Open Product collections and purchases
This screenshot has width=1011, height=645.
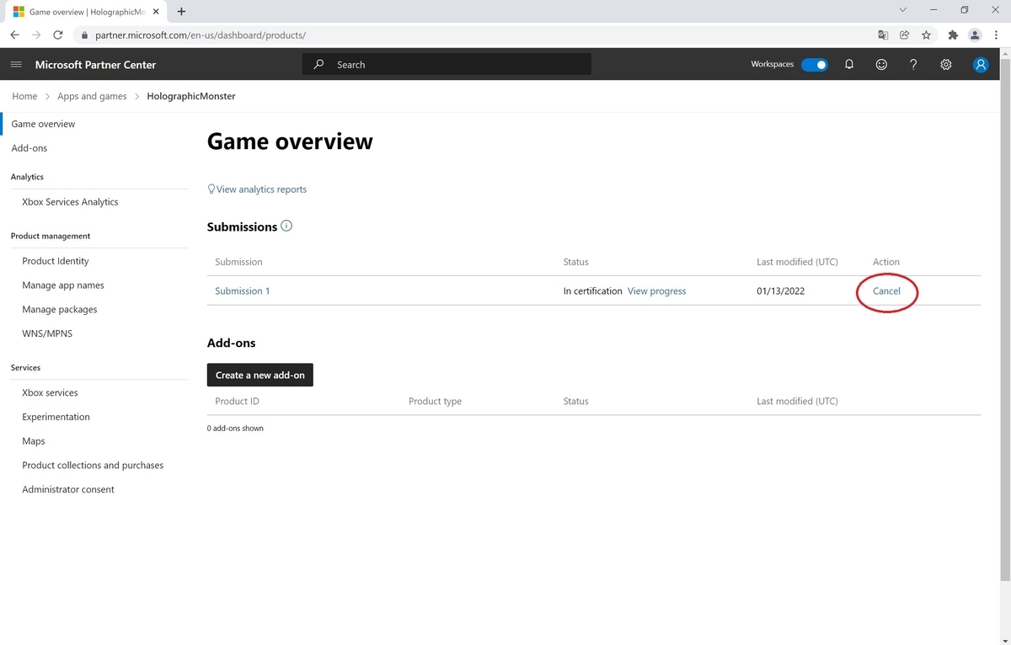tap(93, 465)
